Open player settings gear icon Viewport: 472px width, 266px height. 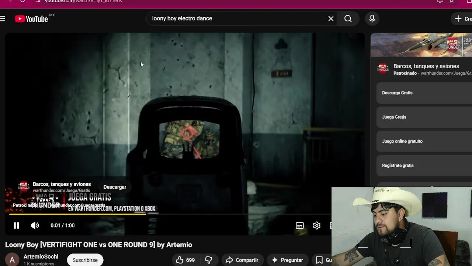(317, 225)
